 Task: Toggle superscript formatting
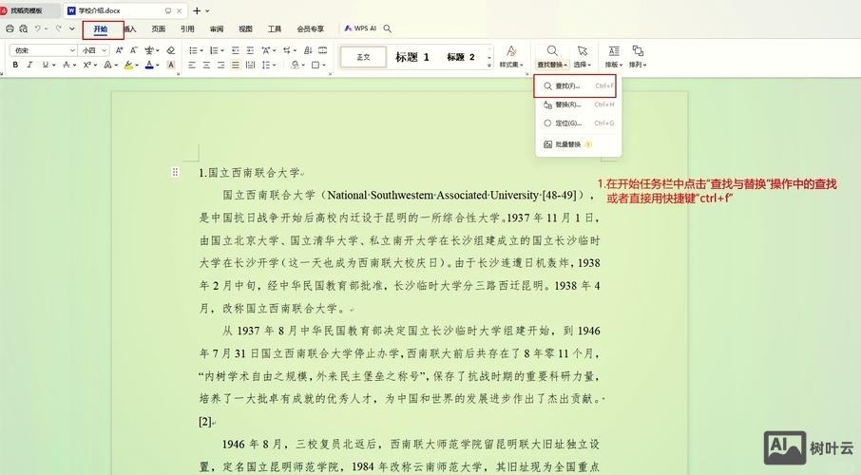pyautogui.click(x=86, y=65)
